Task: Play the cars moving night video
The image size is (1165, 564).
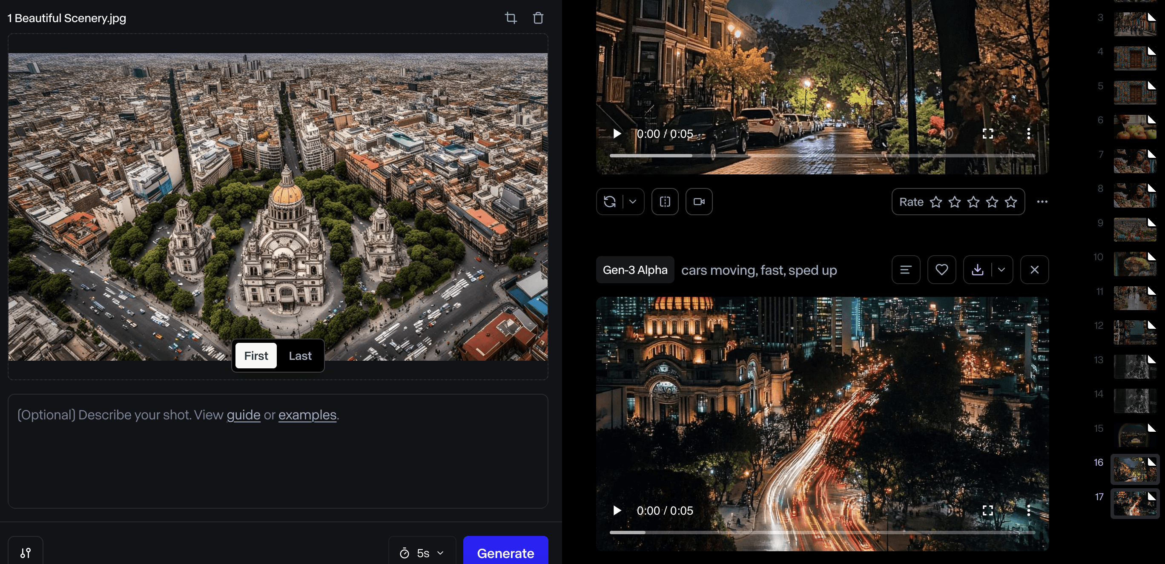Action: click(x=617, y=511)
